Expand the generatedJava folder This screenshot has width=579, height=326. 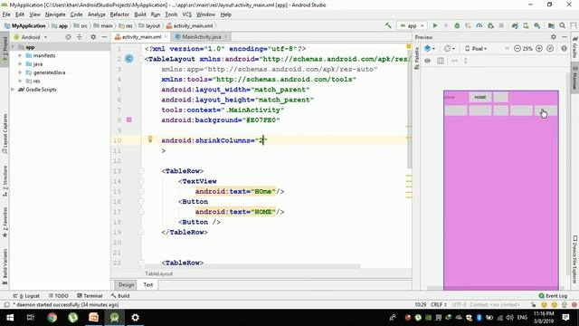(x=20, y=72)
